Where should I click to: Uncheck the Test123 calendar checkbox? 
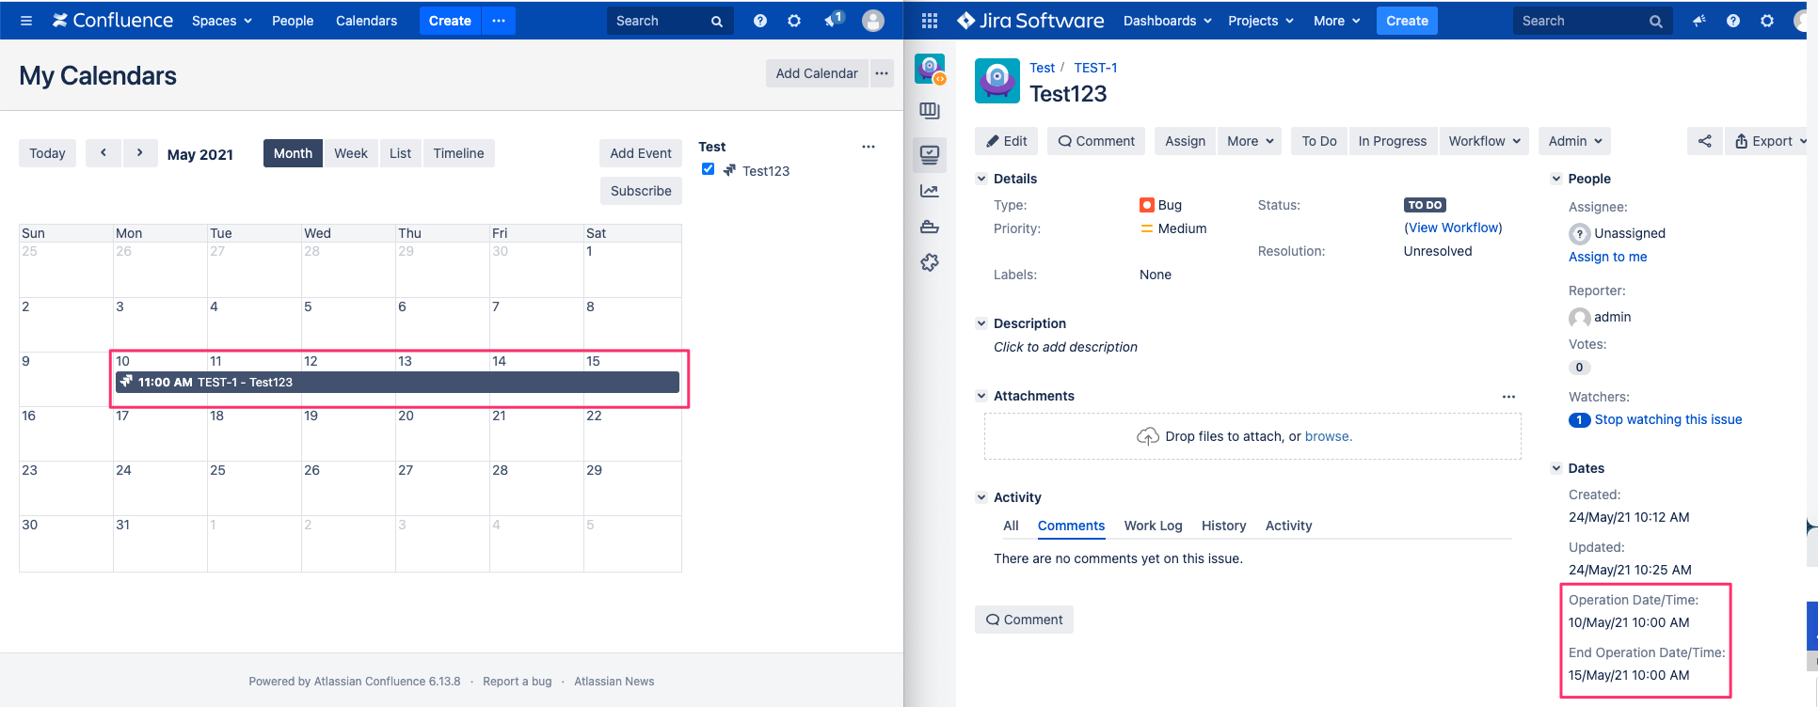tap(709, 169)
